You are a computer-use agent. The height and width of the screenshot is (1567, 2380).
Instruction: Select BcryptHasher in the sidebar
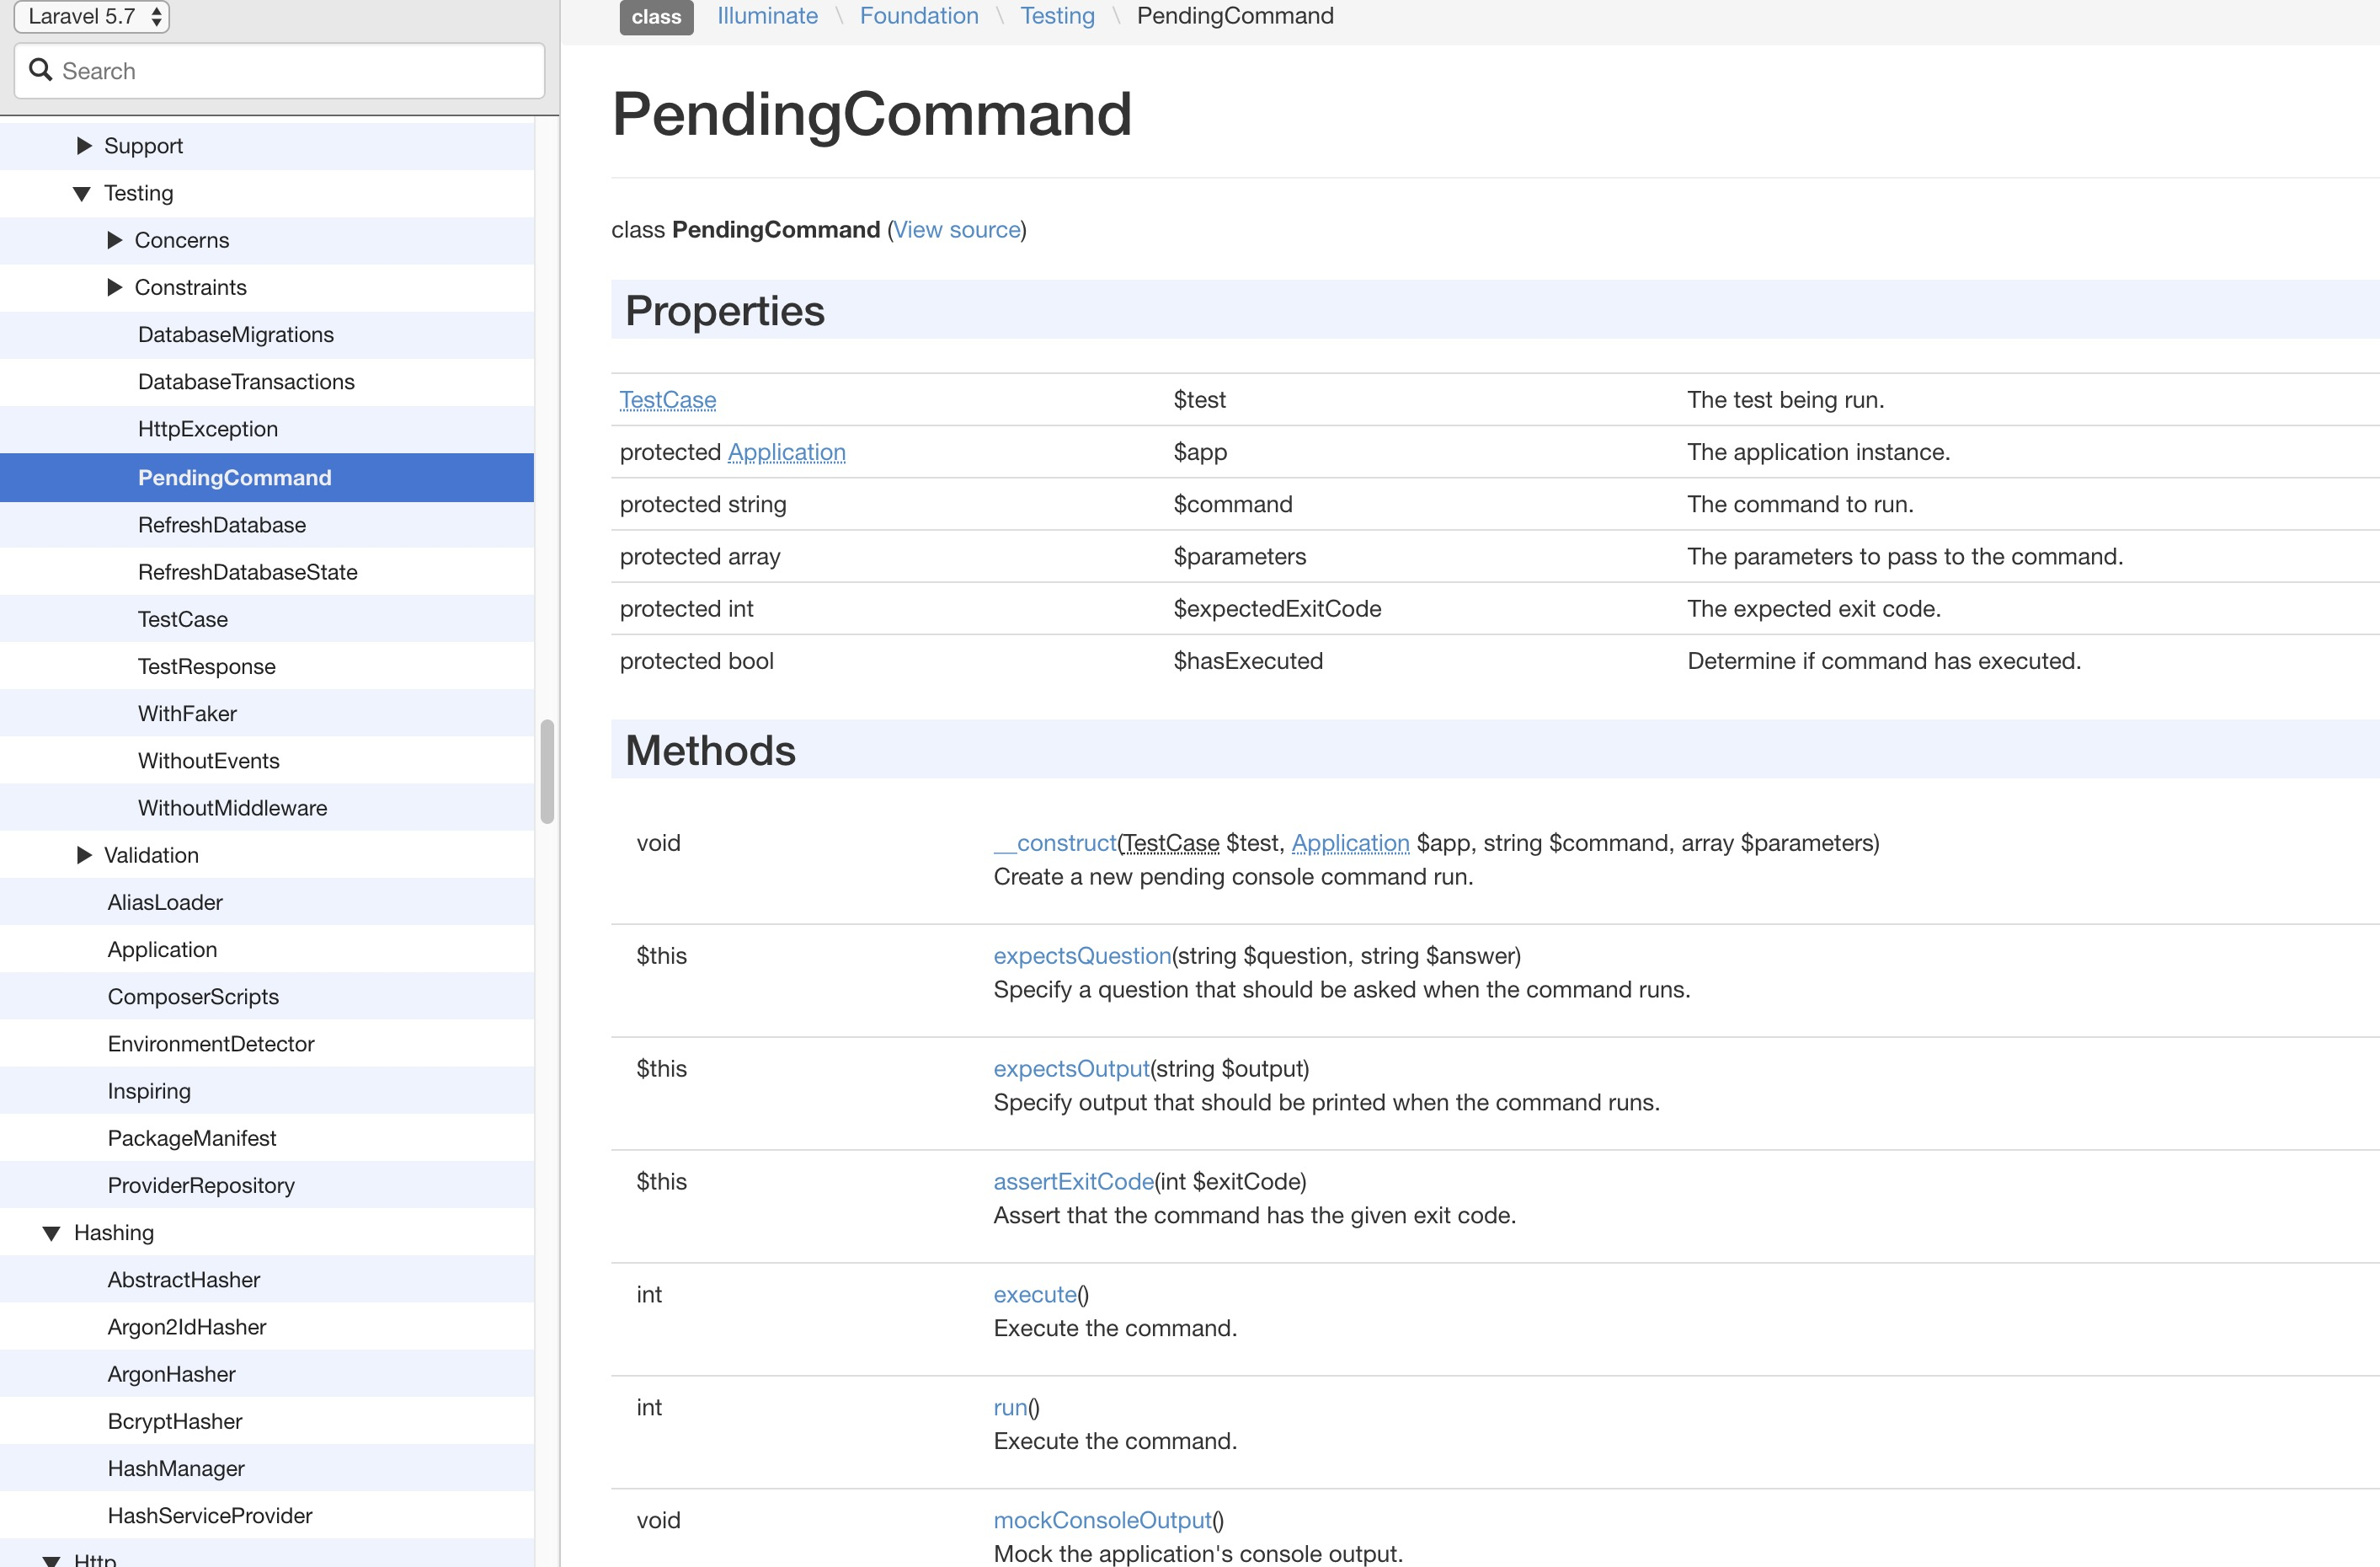[175, 1421]
